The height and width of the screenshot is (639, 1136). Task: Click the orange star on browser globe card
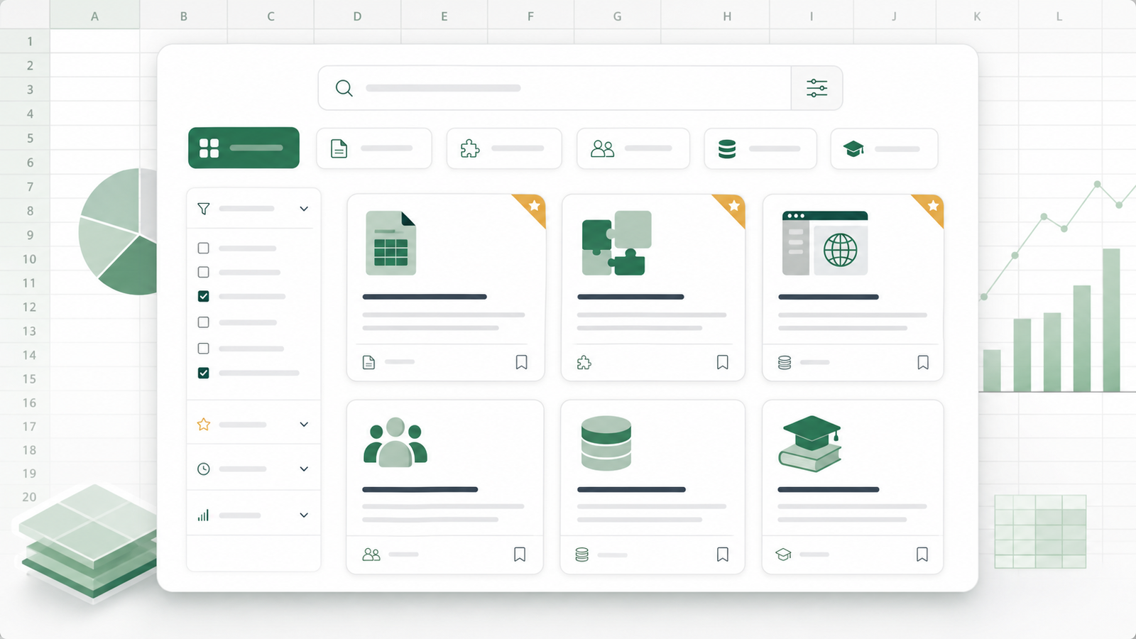(x=933, y=206)
